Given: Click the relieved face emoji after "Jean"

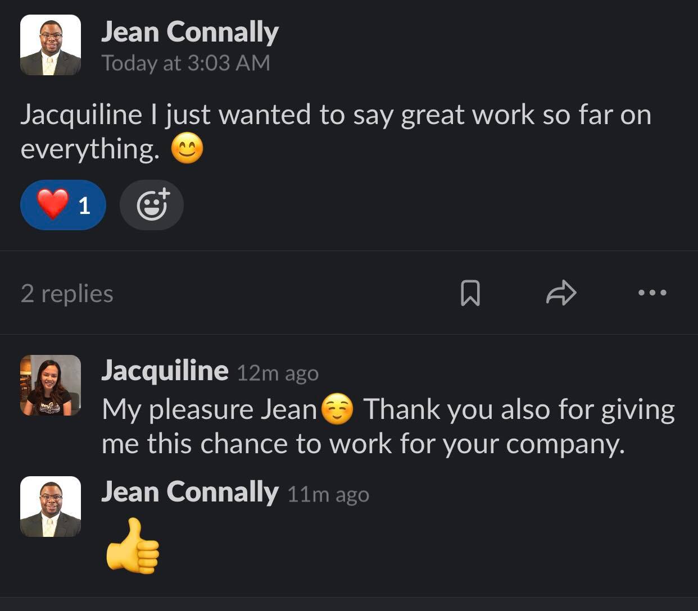Looking at the screenshot, I should tap(337, 409).
